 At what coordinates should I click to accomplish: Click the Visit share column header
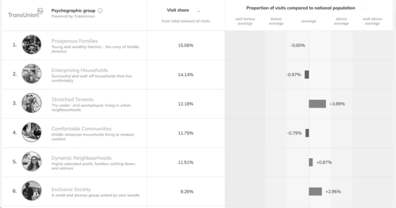point(178,10)
